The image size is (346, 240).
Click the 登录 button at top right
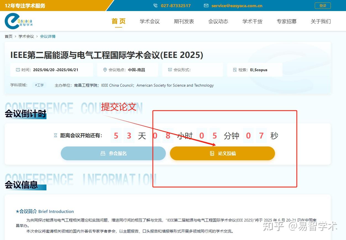[x=323, y=6]
